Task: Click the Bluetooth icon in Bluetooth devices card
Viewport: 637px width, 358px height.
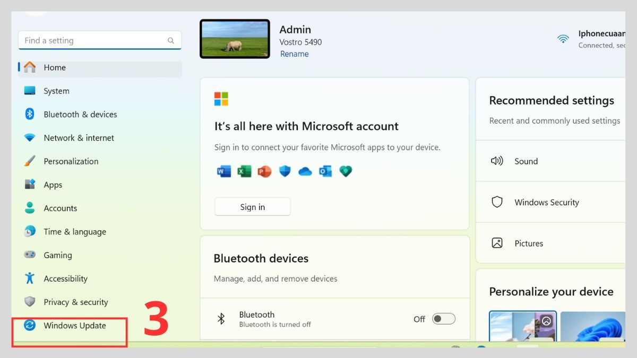Action: [x=221, y=319]
